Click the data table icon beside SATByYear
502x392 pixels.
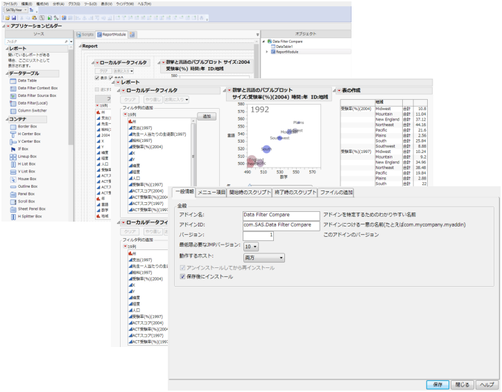point(31,10)
